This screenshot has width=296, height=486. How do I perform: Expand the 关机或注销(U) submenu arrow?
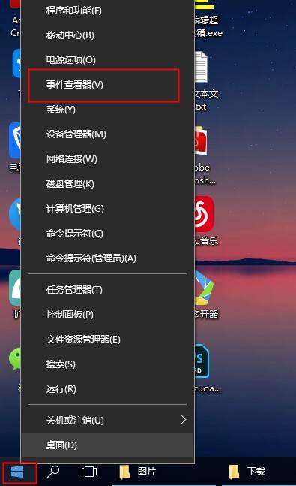click(x=183, y=420)
